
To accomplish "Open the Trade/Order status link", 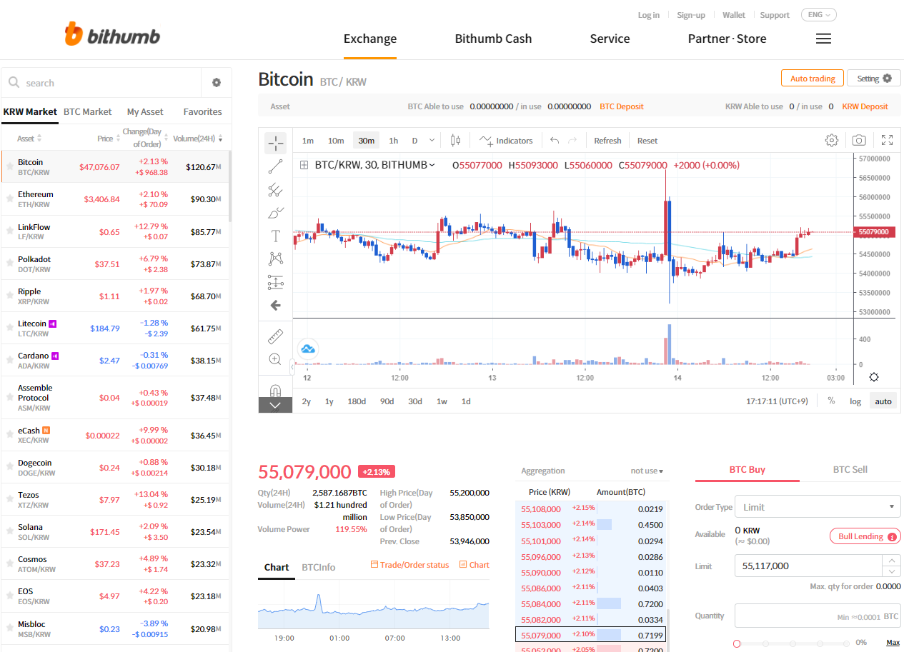I will pos(410,565).
